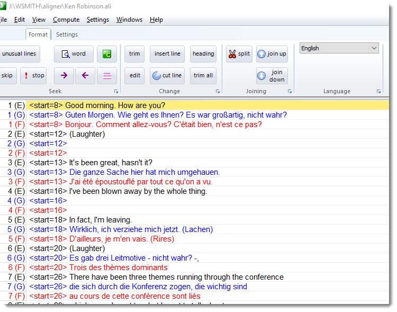The width and height of the screenshot is (397, 312).
Task: Open the View menu
Action: pos(39,20)
